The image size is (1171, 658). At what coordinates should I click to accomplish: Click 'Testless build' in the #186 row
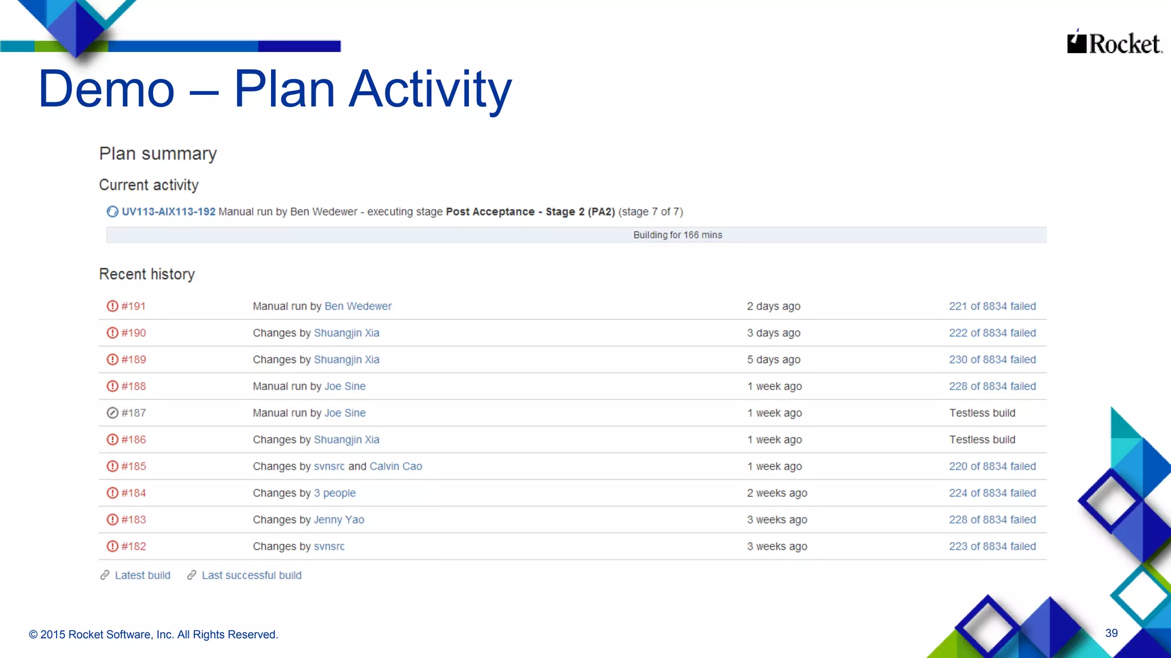tap(982, 440)
